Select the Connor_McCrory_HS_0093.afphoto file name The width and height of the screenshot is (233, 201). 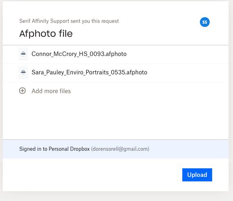coord(79,54)
